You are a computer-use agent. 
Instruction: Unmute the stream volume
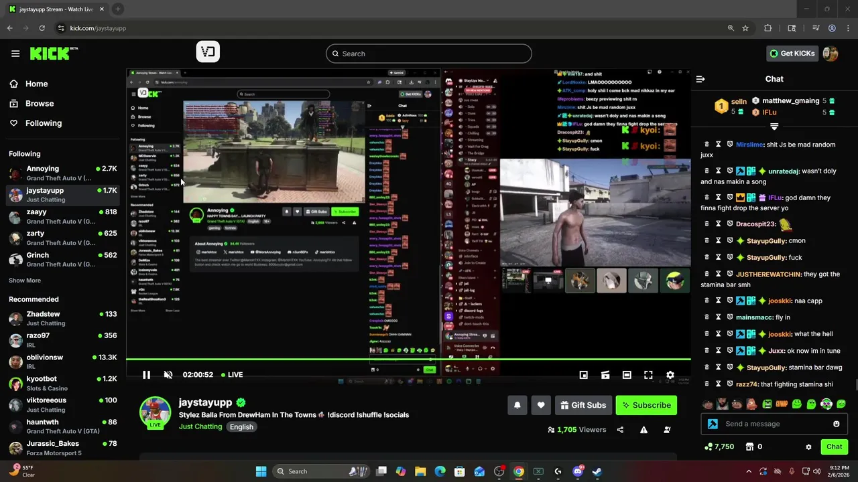click(x=168, y=375)
